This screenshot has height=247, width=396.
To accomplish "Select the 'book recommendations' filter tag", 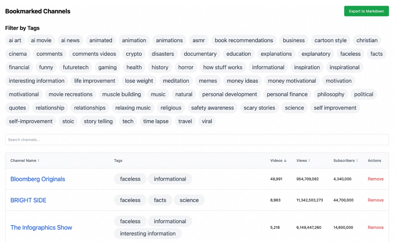I will 244,40.
